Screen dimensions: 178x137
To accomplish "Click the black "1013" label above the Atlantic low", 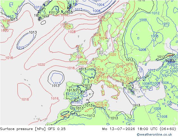I will click(33, 32).
